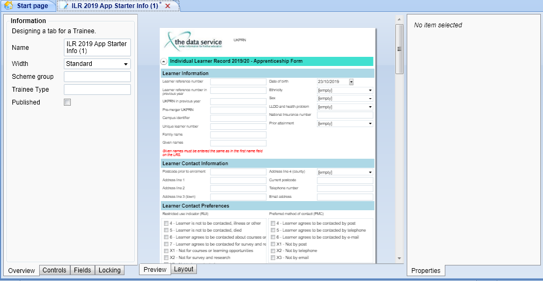Viewport: 543px width, 281px height.
Task: Close the ILR 2019 App Starter Info tab
Action: pos(168,6)
